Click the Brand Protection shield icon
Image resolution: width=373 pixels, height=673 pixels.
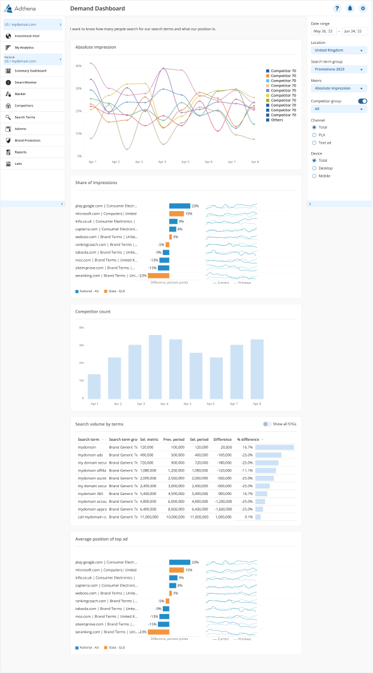coord(8,140)
